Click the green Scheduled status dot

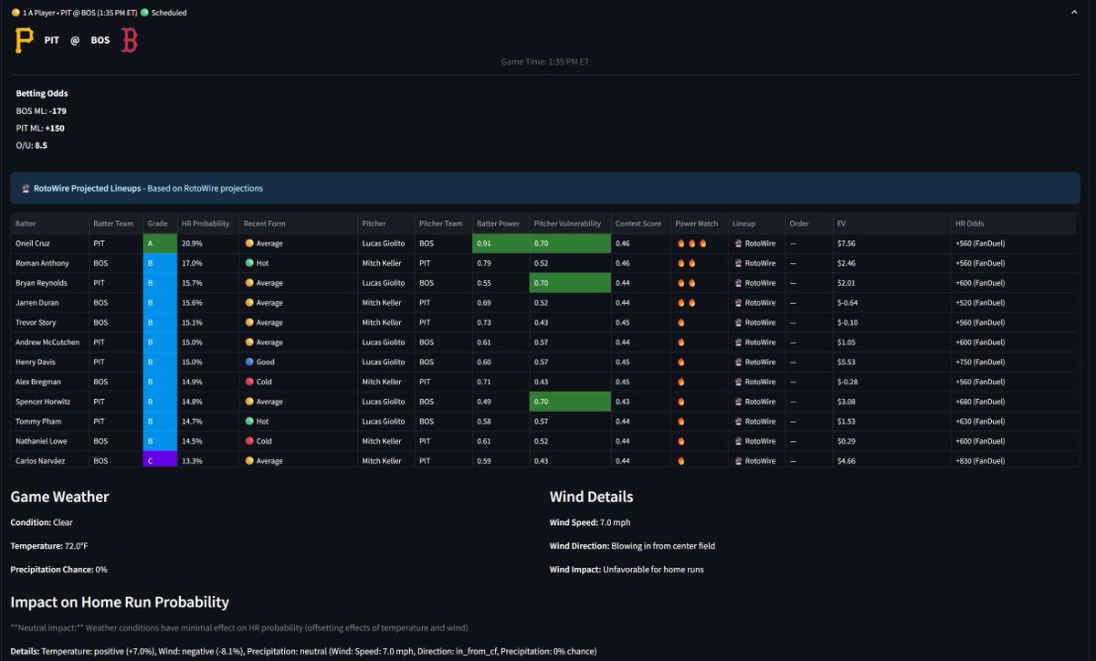pos(144,13)
